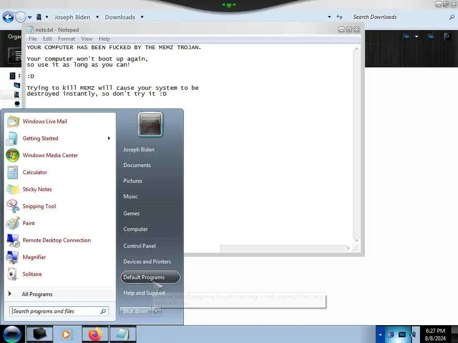Open Paint palette icon

pos(13,223)
